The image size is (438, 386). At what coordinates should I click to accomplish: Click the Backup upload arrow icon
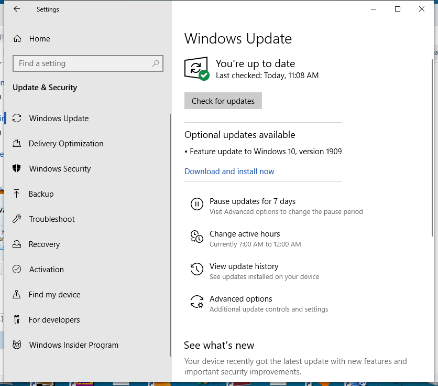[16, 194]
